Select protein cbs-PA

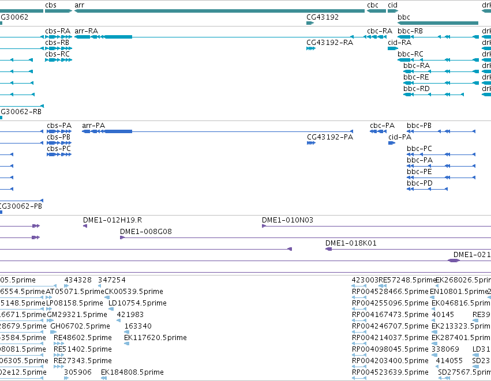click(59, 126)
